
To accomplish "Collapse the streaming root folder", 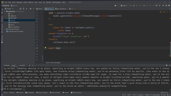I will (x=5, y=11).
